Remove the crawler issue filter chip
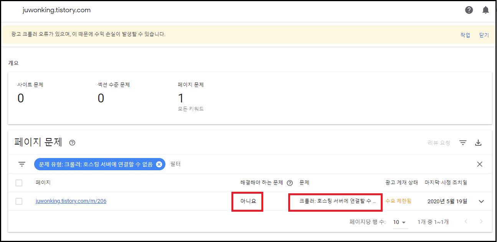 159,164
